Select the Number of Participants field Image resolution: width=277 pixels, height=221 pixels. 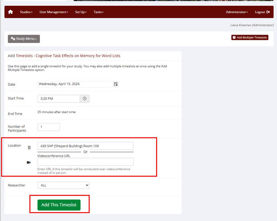tap(48, 127)
